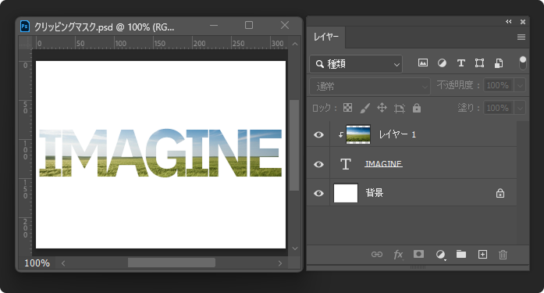The height and width of the screenshot is (293, 544).
Task: Open the 不透明度 opacity dropdown arrow
Action: [x=520, y=85]
